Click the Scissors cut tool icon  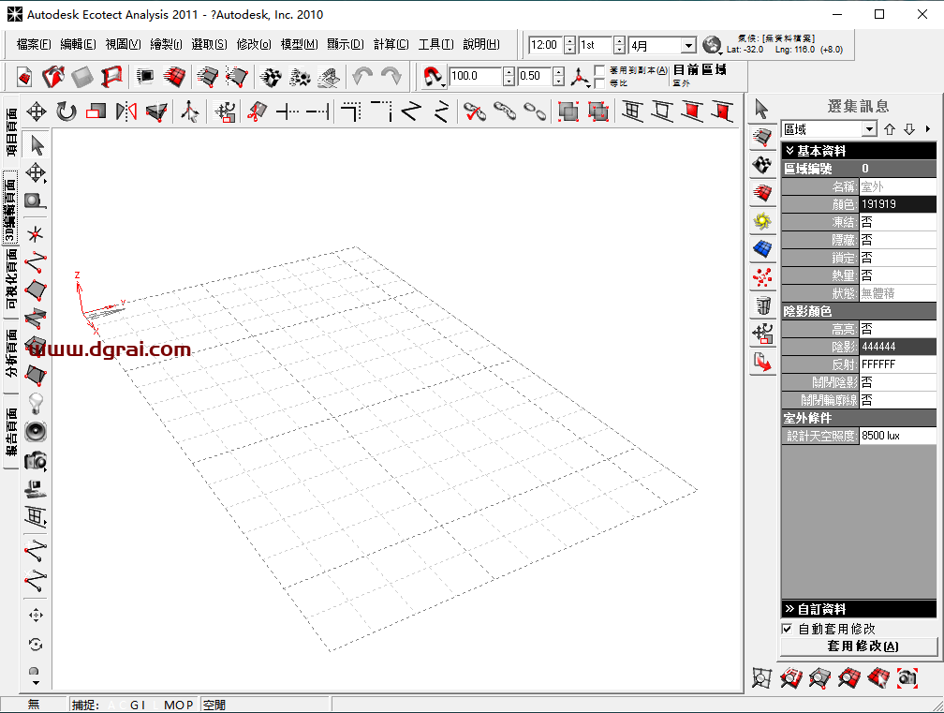pos(257,111)
